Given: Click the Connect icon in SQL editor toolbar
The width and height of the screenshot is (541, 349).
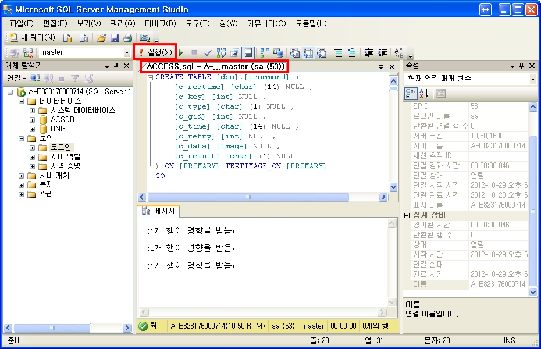Looking at the screenshot, I should point(15,53).
